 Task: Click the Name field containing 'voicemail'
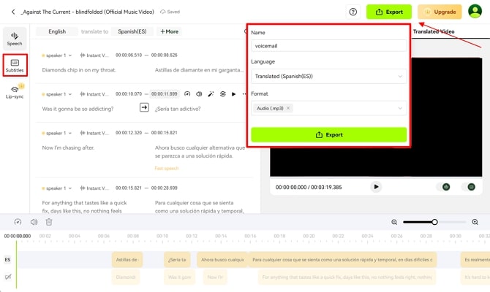[x=329, y=46]
